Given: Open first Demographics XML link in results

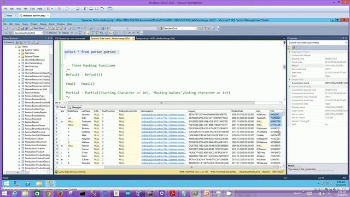Looking at the screenshot, I should click(x=164, y=114).
